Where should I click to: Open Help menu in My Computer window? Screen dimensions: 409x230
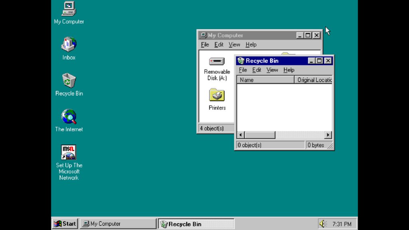(251, 45)
